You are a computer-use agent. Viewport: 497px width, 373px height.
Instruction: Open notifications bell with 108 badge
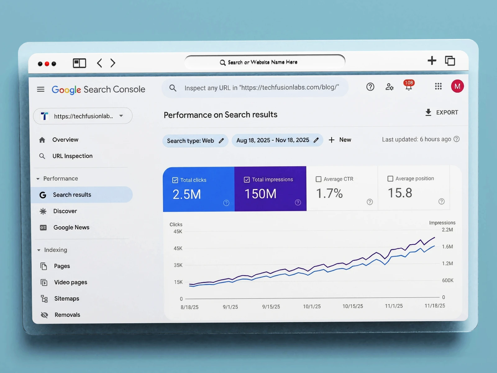408,87
